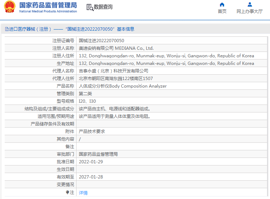270x199 pixels.
Task: Click the registrant name MEDIANA Co., Ltd.
Action: (116, 48)
